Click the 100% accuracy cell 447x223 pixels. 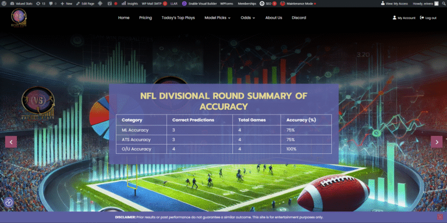[292, 149]
